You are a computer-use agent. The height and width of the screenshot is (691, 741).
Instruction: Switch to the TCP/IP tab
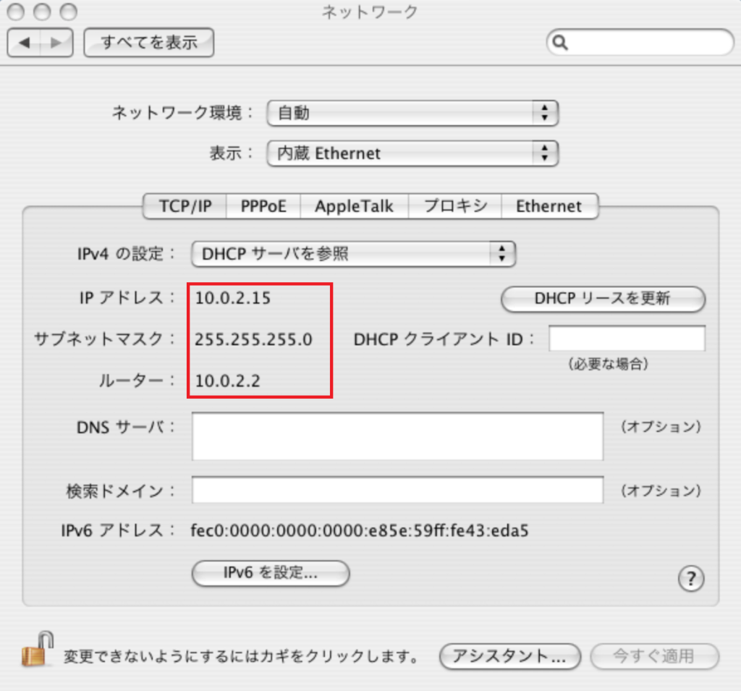click(185, 206)
